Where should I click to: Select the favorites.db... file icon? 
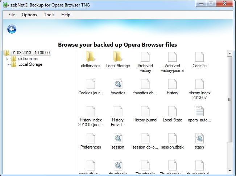[x=145, y=84]
